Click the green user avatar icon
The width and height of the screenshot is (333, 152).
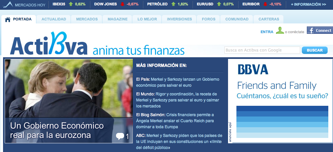pos(280,30)
